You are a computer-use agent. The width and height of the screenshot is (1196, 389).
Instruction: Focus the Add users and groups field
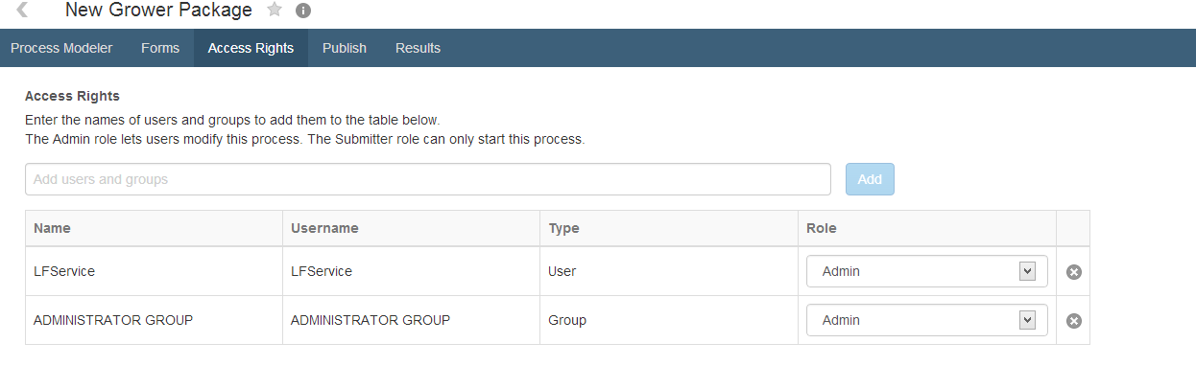click(x=427, y=179)
